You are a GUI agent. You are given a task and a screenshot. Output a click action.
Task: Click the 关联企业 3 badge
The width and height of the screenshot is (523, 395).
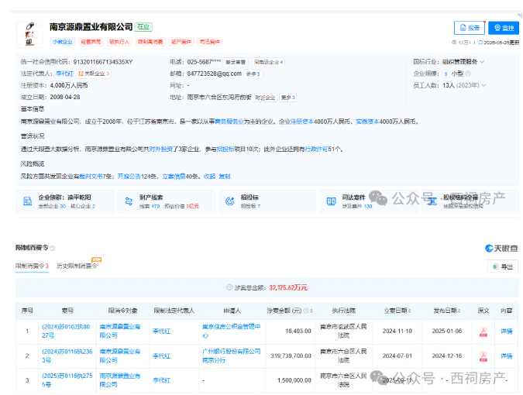(x=94, y=74)
